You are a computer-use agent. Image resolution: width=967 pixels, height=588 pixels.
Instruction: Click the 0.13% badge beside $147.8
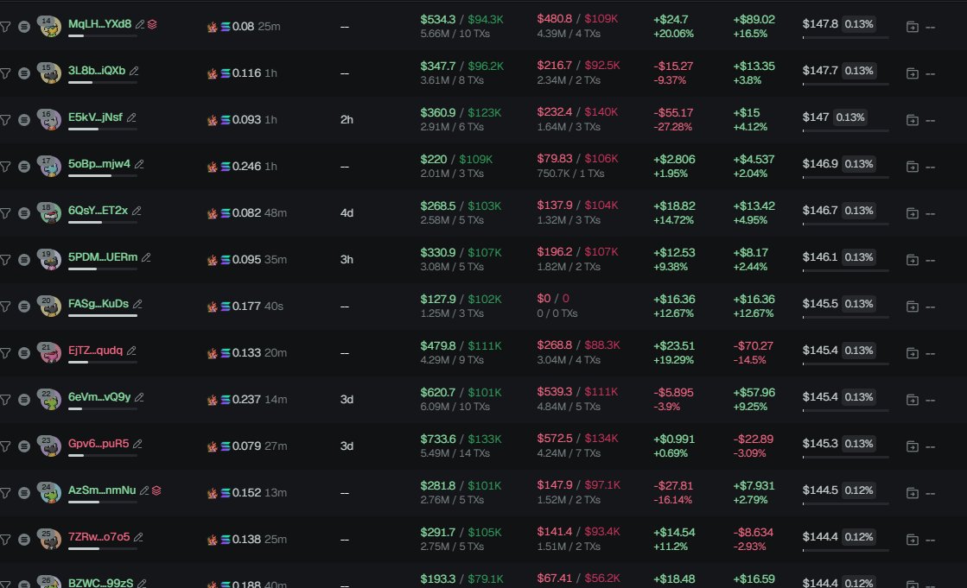point(861,23)
